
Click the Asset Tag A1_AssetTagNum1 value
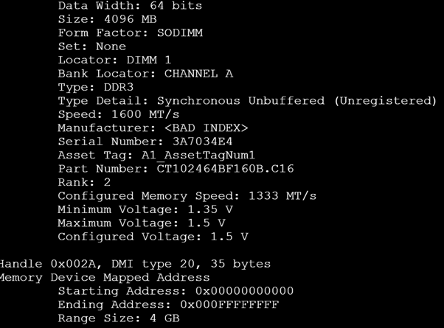(x=198, y=155)
